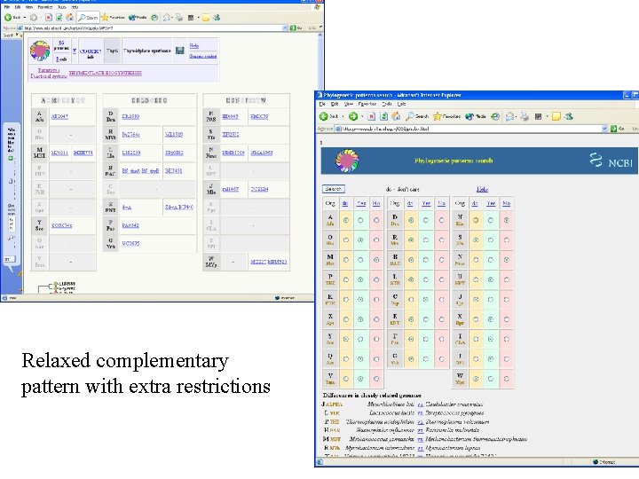Click Refresh icon in the COG window toolbar

[x=59, y=18]
